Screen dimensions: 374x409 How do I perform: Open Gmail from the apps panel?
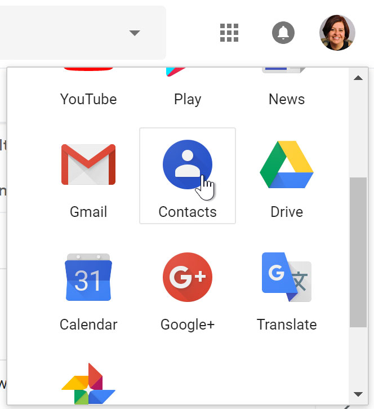tap(88, 176)
